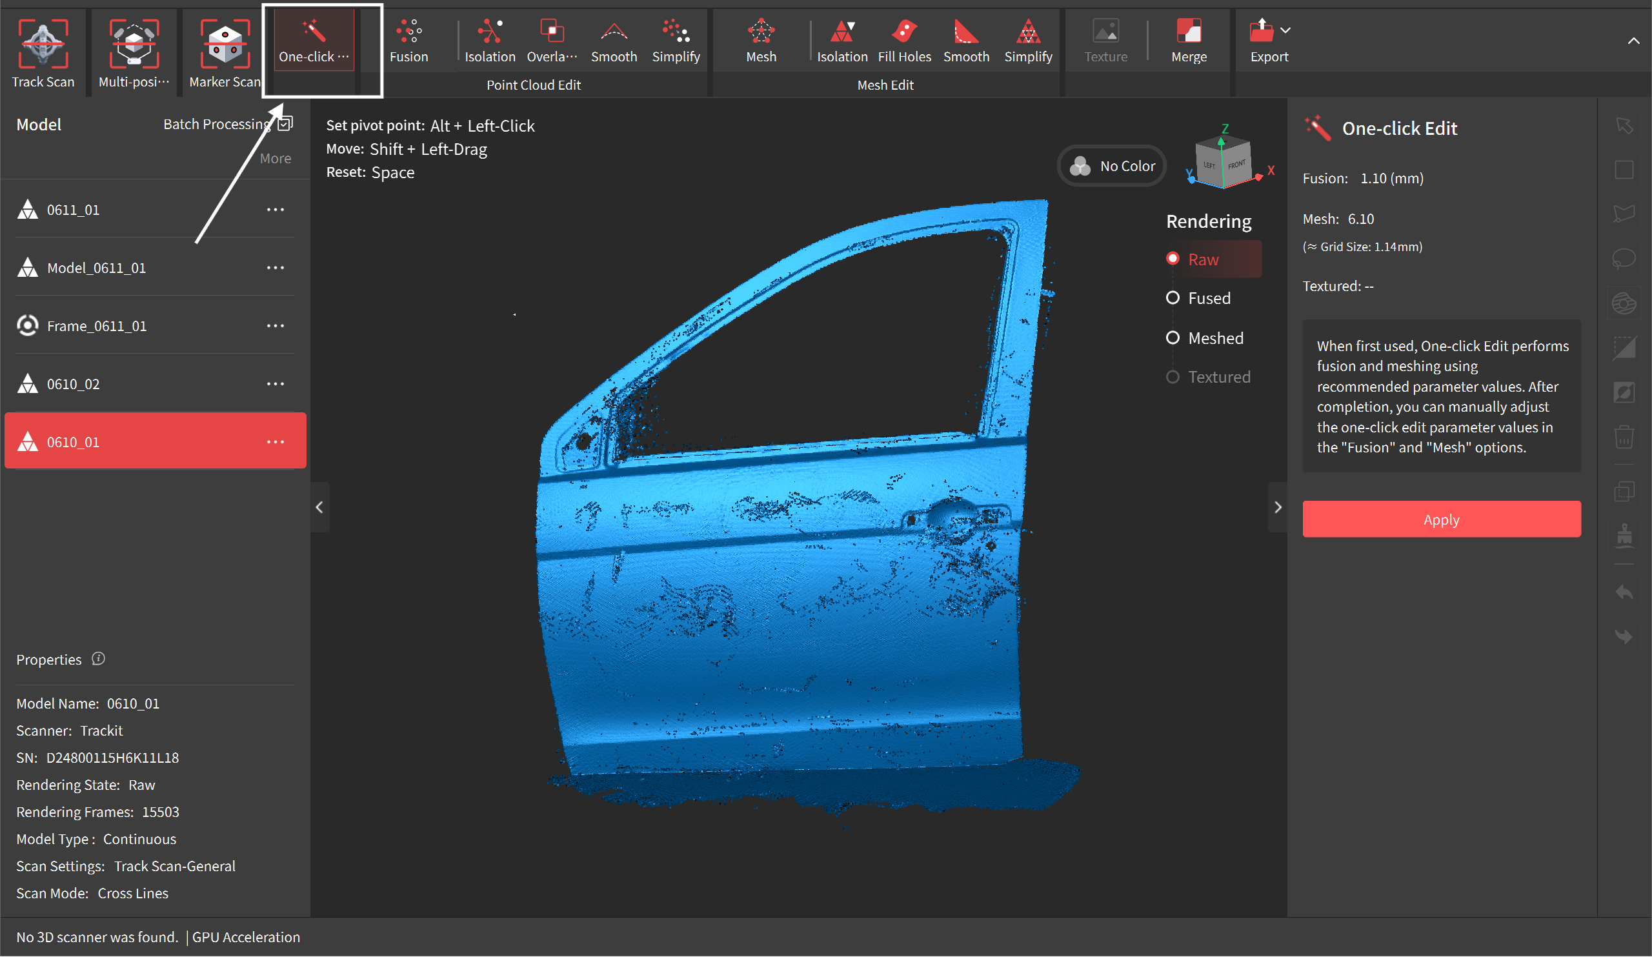Screen dimensions: 1652x957
Task: Click the Apply button
Action: coord(1441,519)
